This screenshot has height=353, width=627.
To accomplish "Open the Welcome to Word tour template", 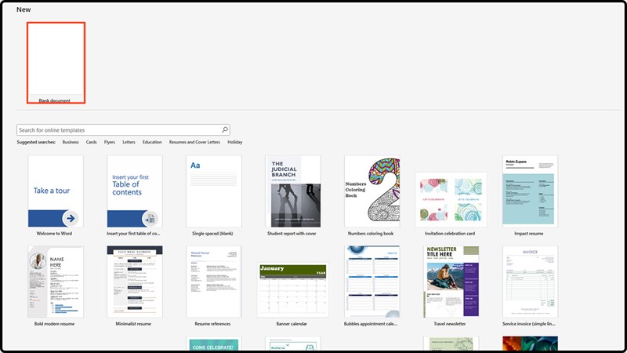I will point(56,191).
